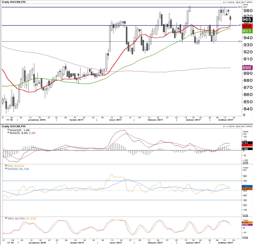Click Price CZK axis heading
Screen dimensions: 253x245
(x=245, y=6)
